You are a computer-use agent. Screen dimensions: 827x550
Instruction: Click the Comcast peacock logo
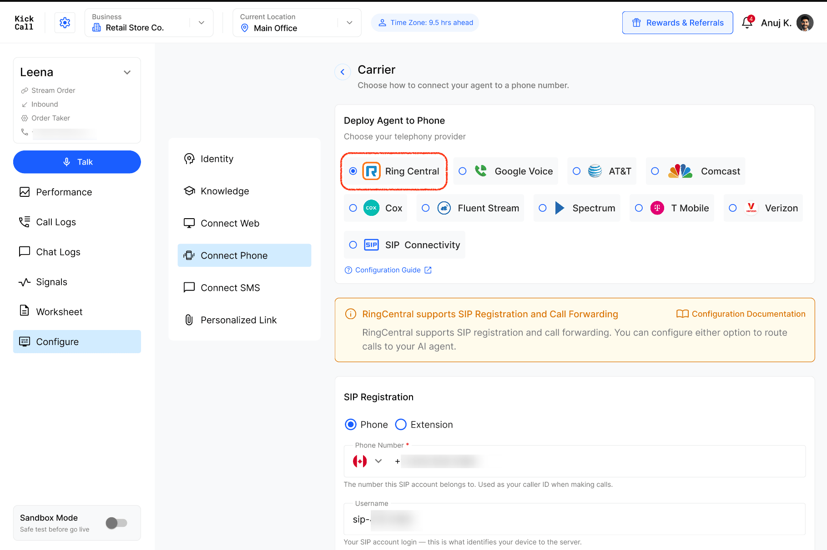(x=680, y=171)
